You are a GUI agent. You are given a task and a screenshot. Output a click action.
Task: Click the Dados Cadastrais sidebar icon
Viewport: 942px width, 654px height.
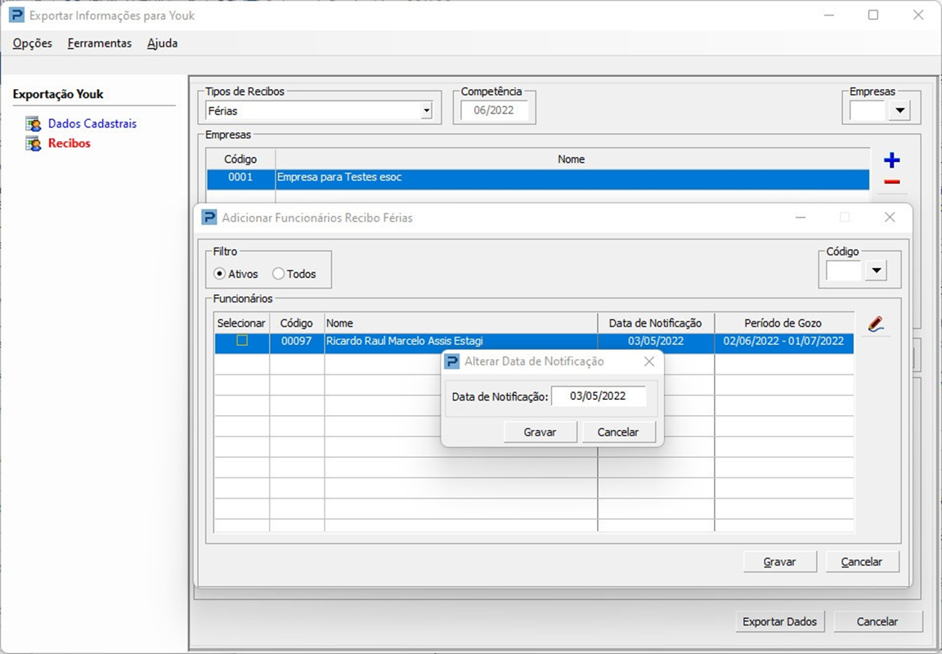point(34,124)
